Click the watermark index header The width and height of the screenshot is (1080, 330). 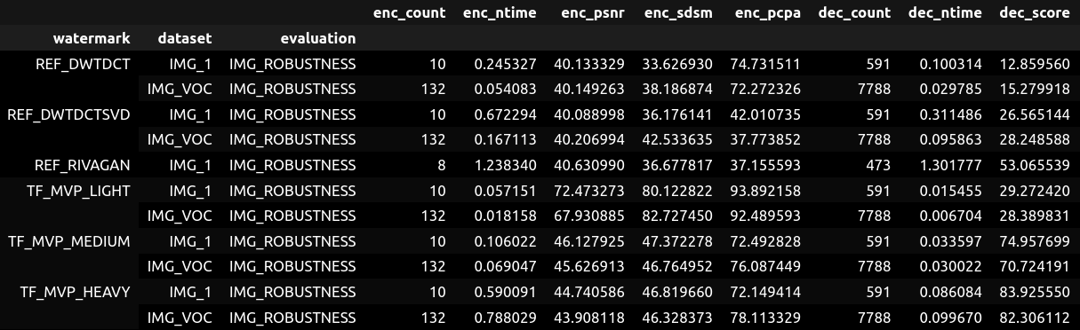click(92, 38)
